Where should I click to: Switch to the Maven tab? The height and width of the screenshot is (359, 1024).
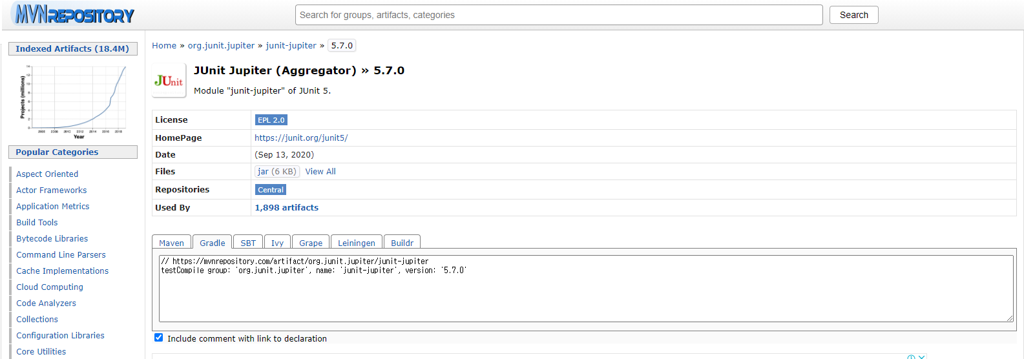[171, 242]
